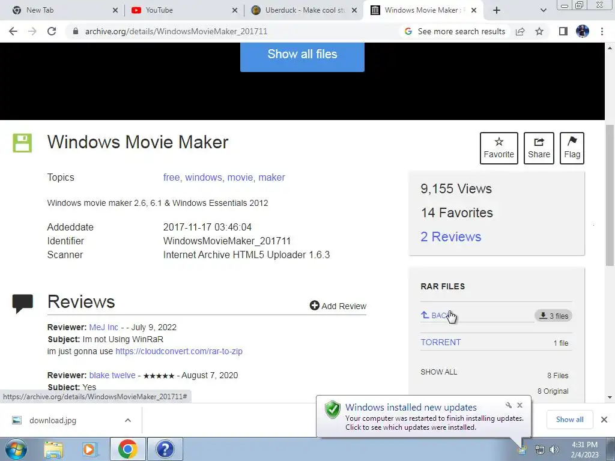615x461 pixels.
Task: Click the network tray icon
Action: pos(540,450)
